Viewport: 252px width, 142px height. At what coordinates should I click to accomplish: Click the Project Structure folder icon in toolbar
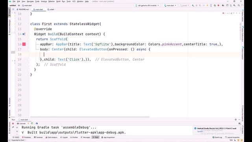(x=223, y=6)
